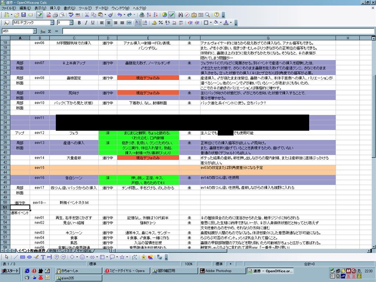Open the Chart insert icon
Viewport: 376px width, 282px height.
point(164,15)
